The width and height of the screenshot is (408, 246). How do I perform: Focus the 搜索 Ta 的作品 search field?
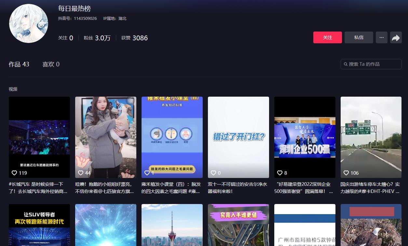click(x=371, y=64)
